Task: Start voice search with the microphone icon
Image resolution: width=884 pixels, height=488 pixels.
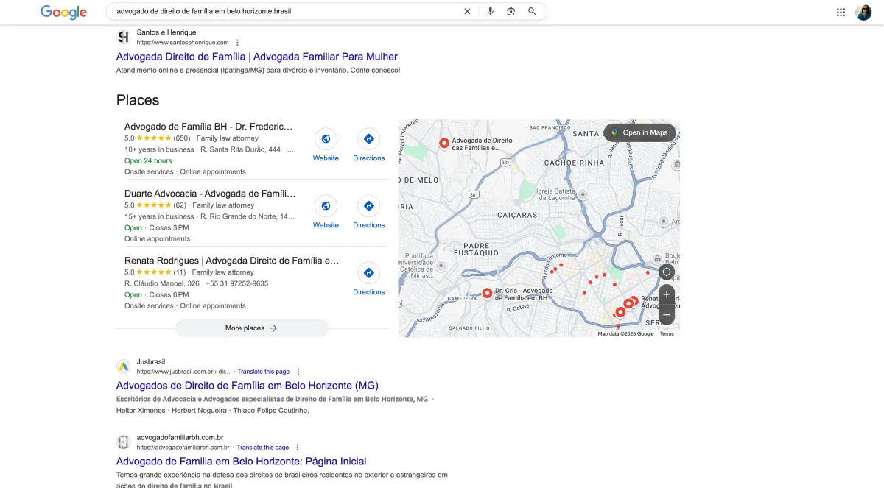Action: (490, 11)
